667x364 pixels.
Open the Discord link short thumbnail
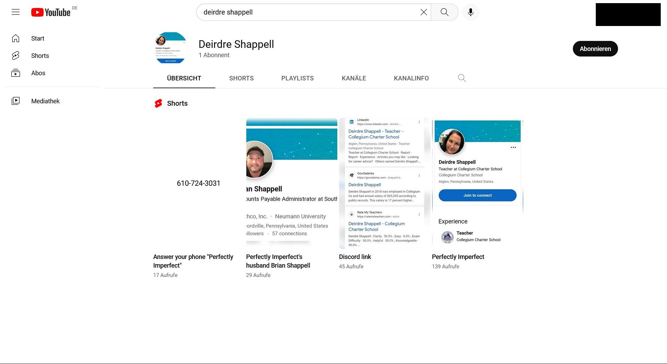tap(385, 183)
